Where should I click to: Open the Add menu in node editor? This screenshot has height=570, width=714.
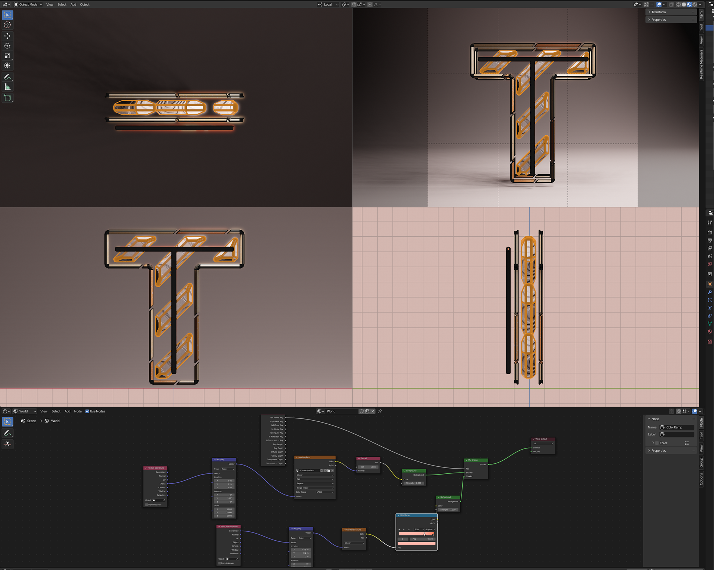tap(67, 411)
